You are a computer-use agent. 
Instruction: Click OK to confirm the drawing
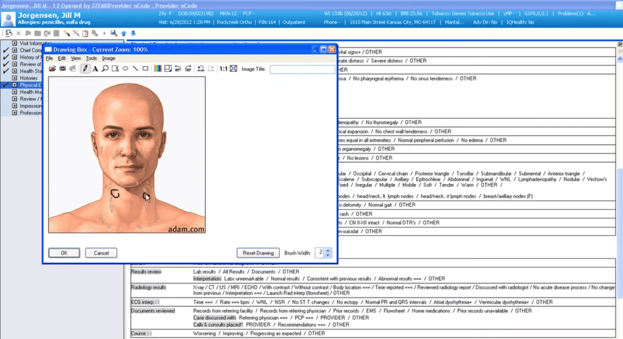point(64,253)
